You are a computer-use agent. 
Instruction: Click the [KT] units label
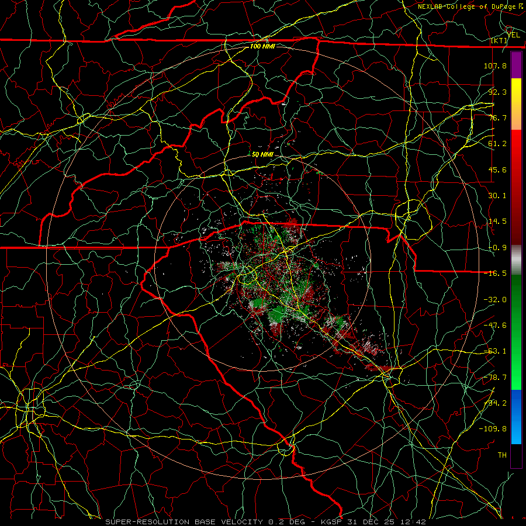click(499, 40)
